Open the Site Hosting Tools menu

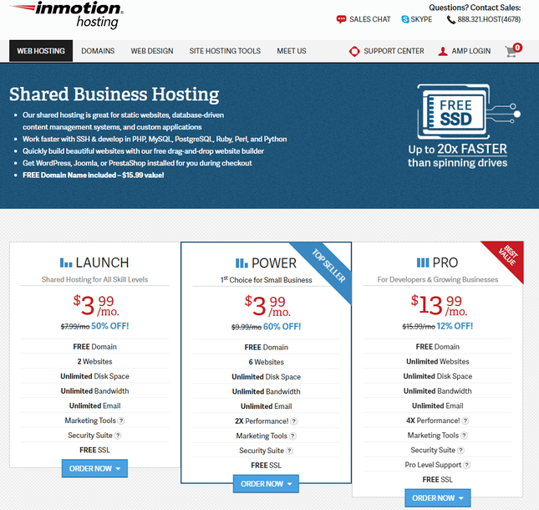coord(225,51)
